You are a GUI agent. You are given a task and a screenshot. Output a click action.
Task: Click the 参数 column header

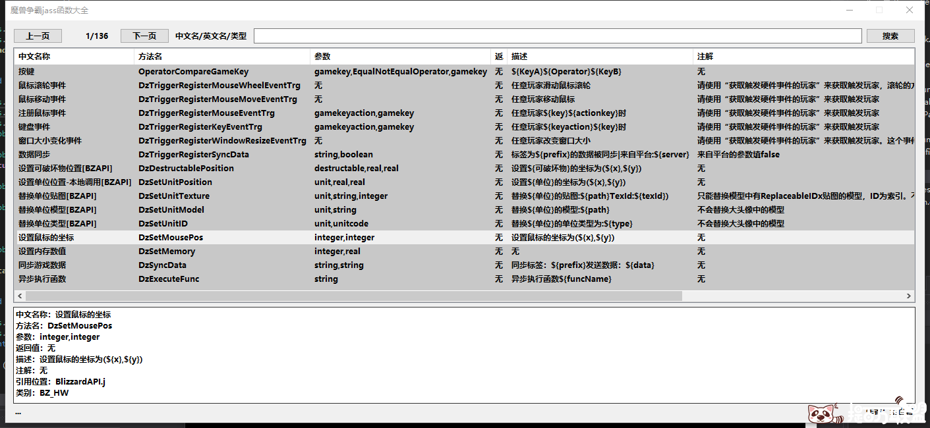click(400, 57)
